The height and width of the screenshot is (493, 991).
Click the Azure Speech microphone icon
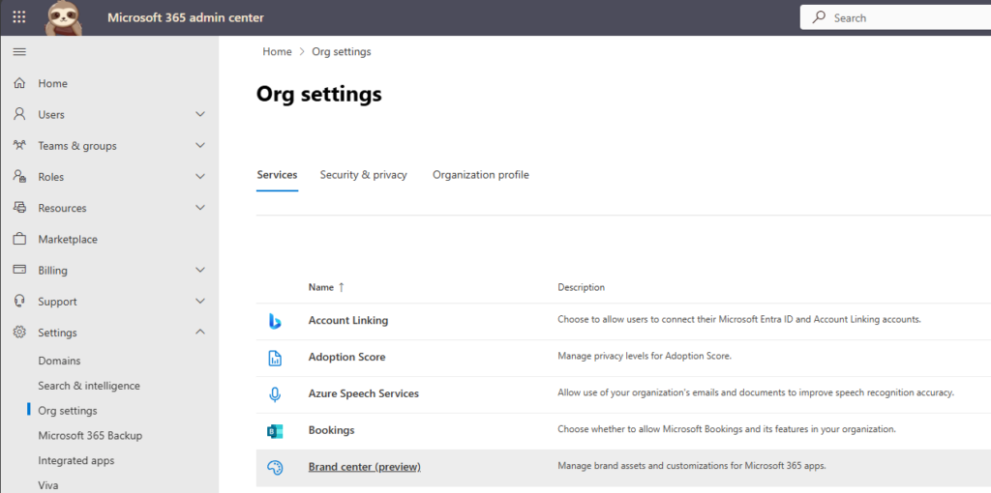click(275, 394)
